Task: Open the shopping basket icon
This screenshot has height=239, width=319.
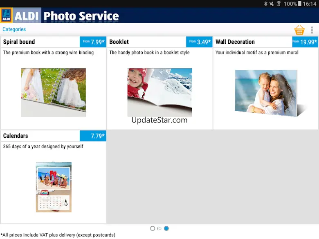Action: pos(299,30)
